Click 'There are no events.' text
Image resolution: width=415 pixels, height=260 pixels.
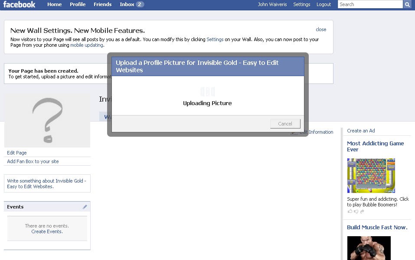point(47,226)
